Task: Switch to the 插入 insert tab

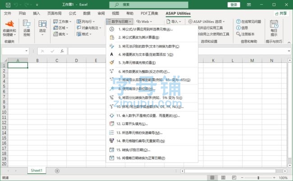Action: tap(37, 14)
